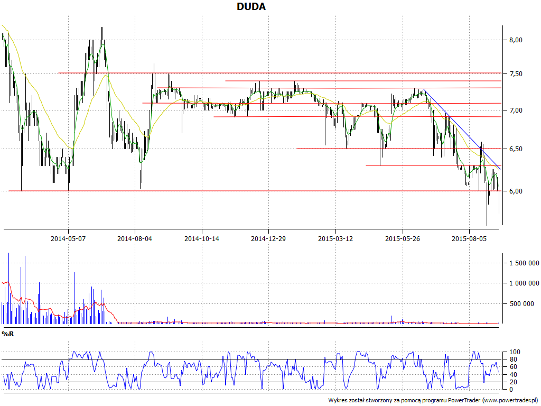Click the 80 value on %R axis
This screenshot has width=541, height=406.
pyautogui.click(x=513, y=359)
